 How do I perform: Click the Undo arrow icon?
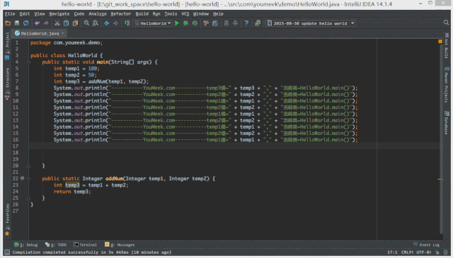38,23
